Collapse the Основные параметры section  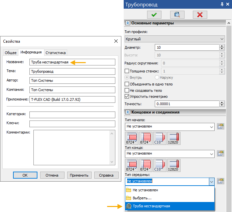point(127,23)
